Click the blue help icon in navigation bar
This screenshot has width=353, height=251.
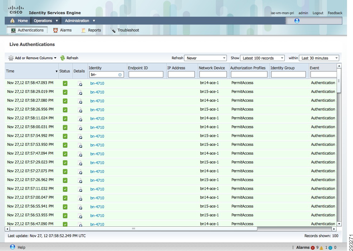[x=297, y=21]
